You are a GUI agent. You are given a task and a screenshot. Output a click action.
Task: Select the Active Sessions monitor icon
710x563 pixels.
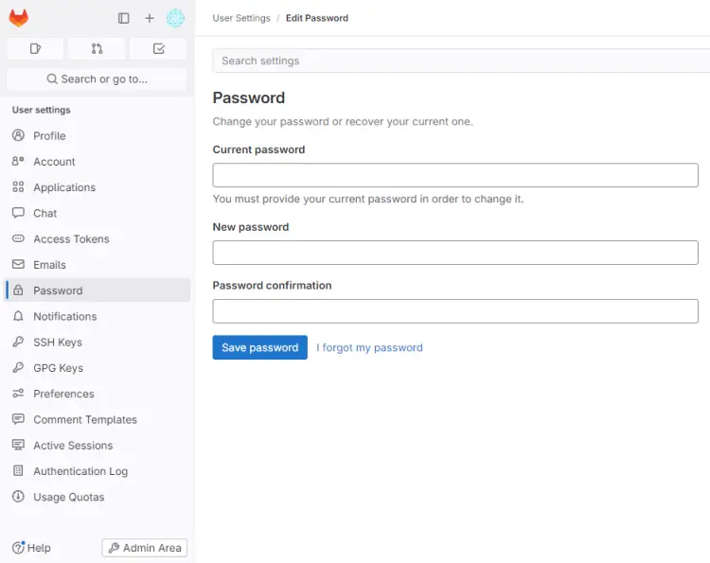point(18,445)
